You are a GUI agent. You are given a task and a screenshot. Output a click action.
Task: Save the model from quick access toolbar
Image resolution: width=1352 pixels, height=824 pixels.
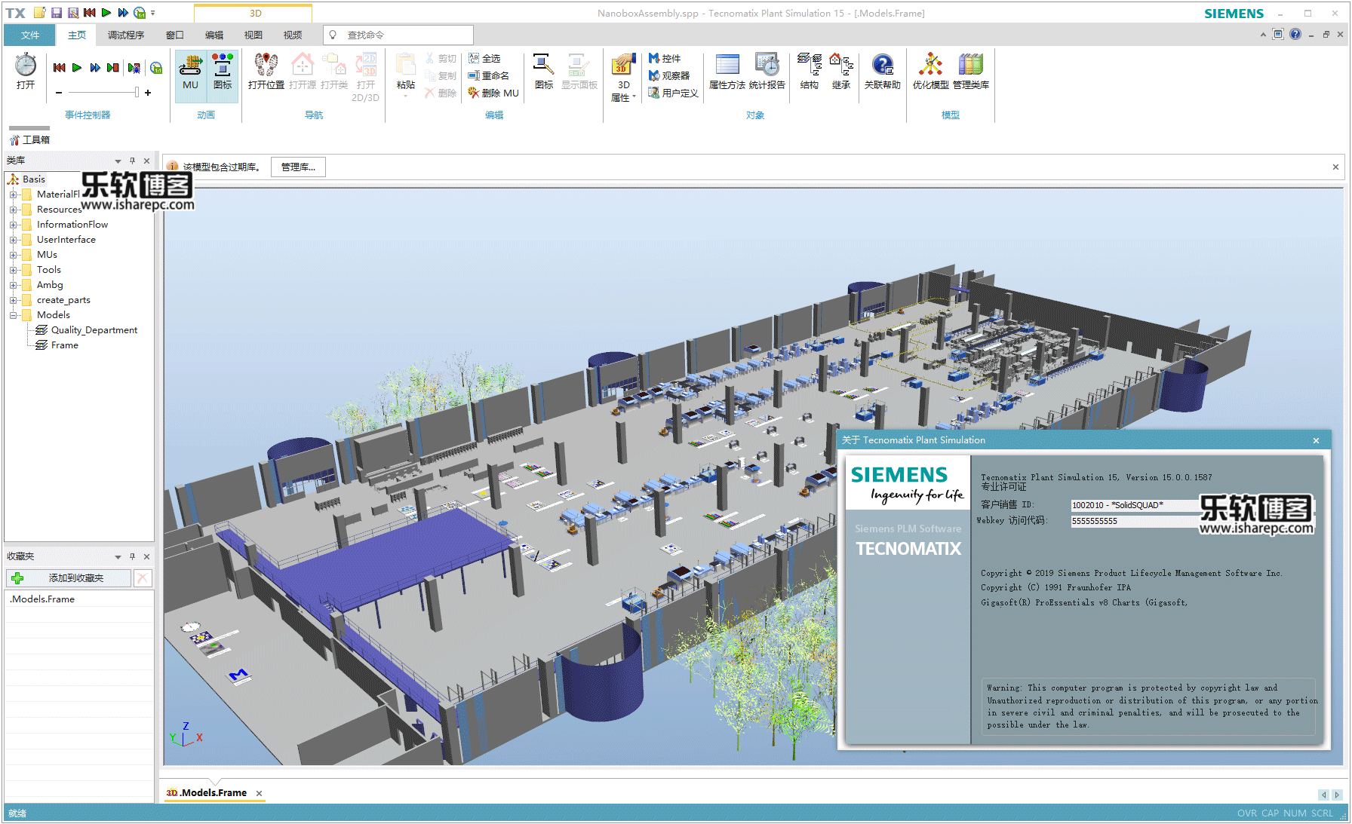(57, 13)
